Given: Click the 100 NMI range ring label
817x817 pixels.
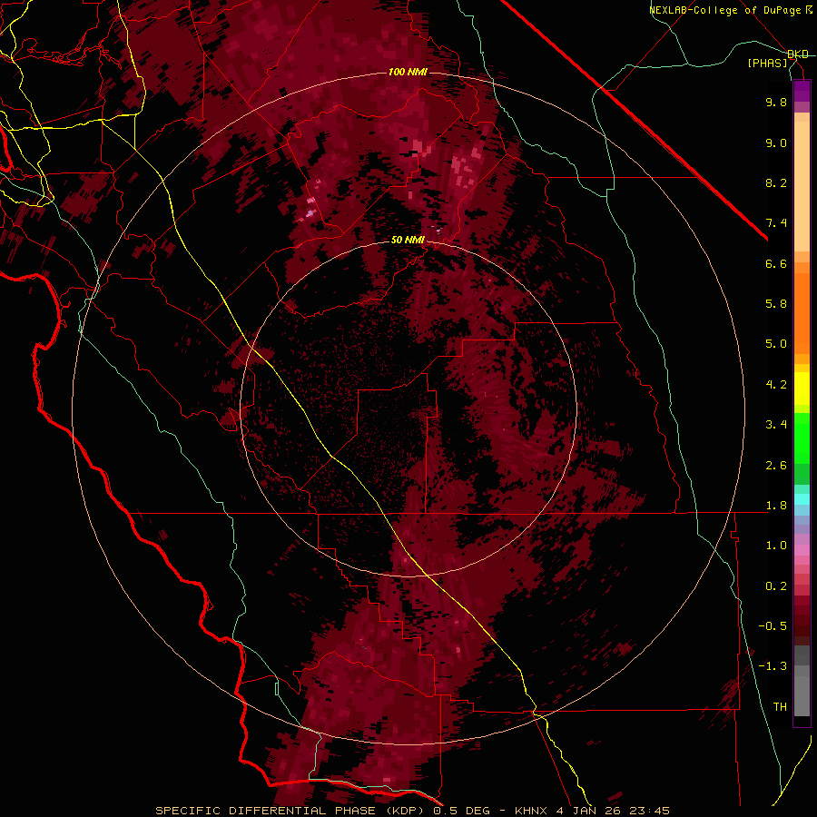Looking at the screenshot, I should [408, 72].
